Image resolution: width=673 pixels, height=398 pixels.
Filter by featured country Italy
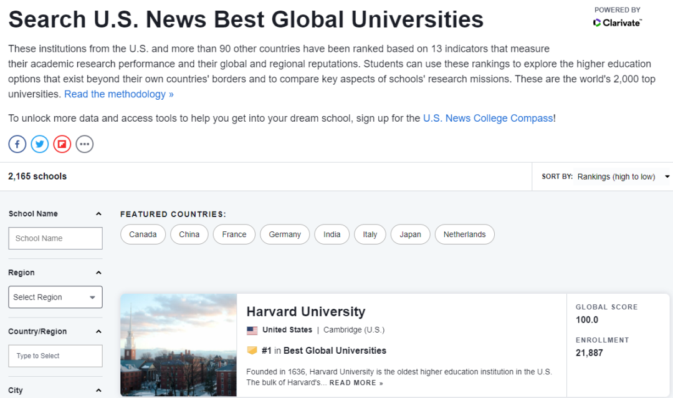click(x=370, y=235)
